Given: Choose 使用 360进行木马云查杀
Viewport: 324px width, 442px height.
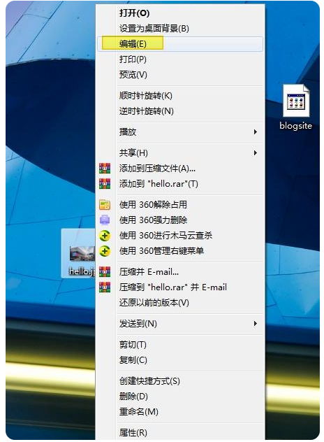Looking at the screenshot, I should 180,236.
